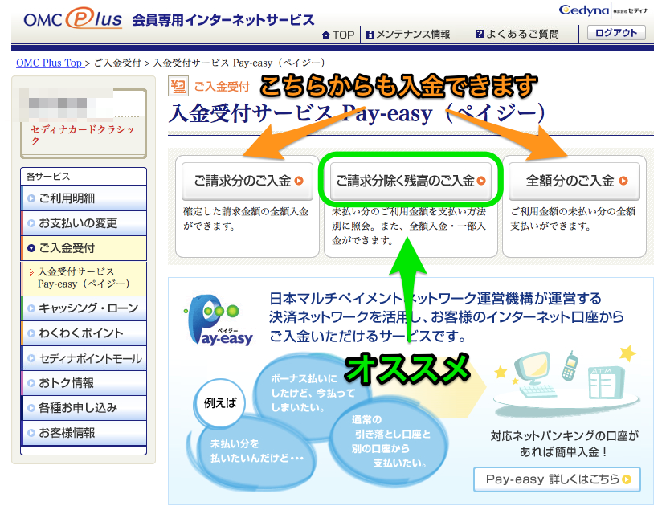Click the 各サービス sidebar heading
This screenshot has height=510, width=666.
[48, 176]
